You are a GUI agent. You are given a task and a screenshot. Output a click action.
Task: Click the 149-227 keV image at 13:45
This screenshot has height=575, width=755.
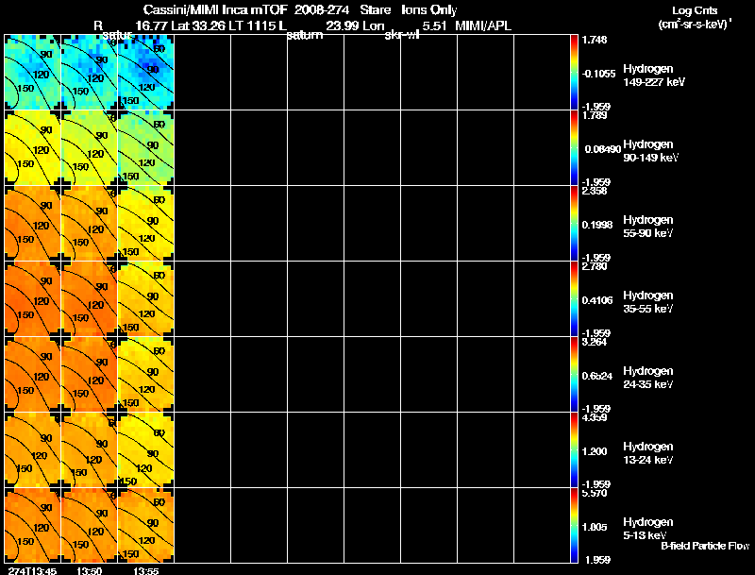coord(33,73)
